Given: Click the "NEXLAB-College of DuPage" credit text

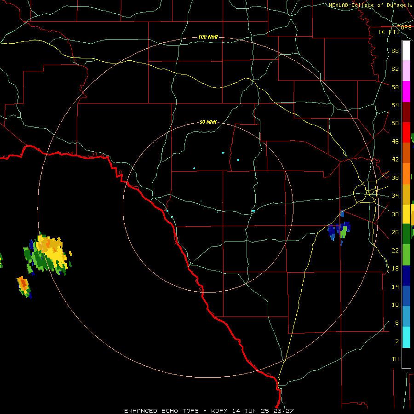Looking at the screenshot, I should (x=367, y=5).
